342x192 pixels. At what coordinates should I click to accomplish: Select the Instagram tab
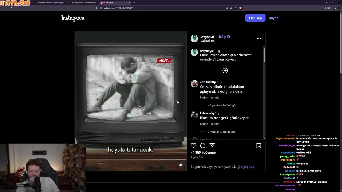tap(115, 3)
